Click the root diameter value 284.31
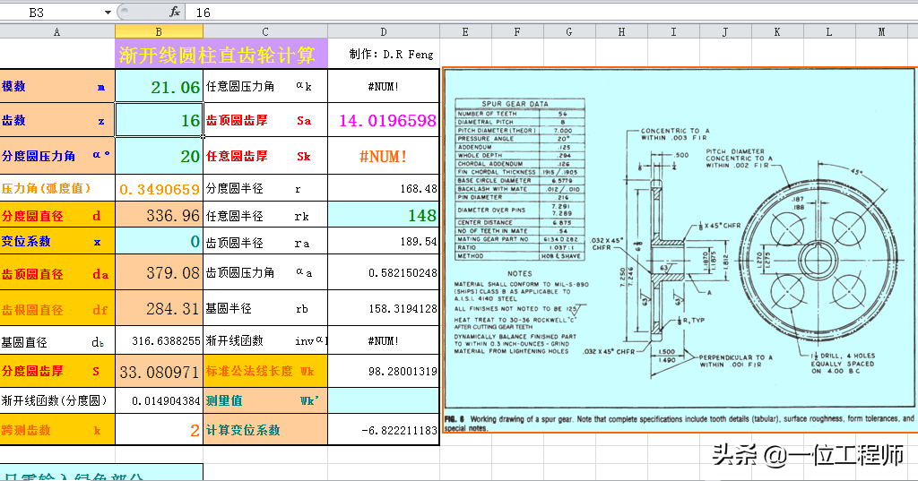Image resolution: width=918 pixels, height=481 pixels. tap(159, 308)
